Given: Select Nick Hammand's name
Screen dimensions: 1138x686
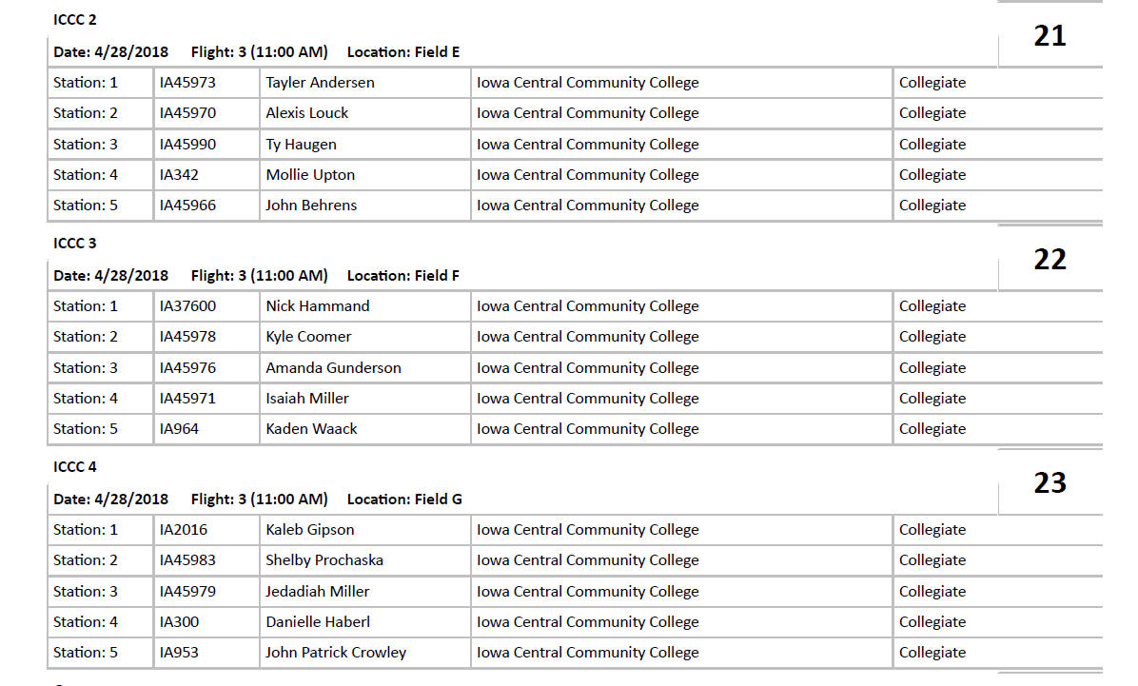Looking at the screenshot, I should tap(317, 306).
